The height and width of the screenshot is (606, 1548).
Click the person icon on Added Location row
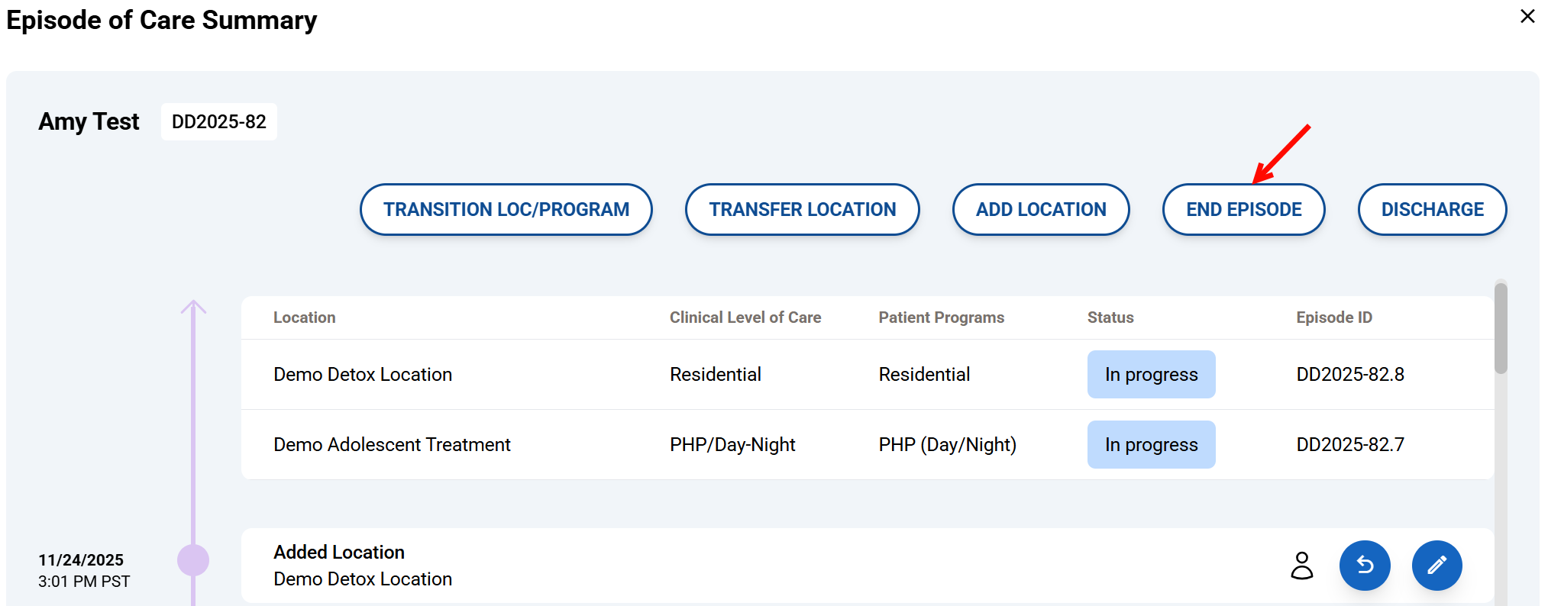coord(1301,566)
